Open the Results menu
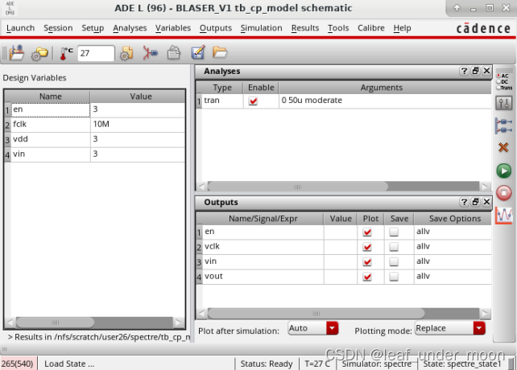 pos(305,28)
